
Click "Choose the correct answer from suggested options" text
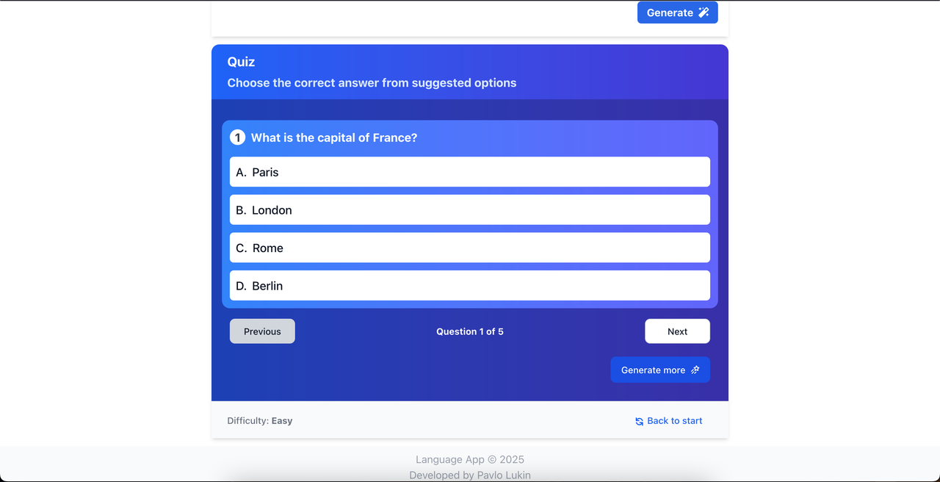click(x=372, y=83)
